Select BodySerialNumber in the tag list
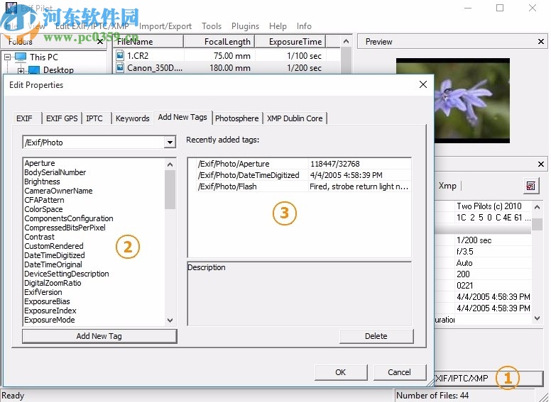 [x=55, y=172]
